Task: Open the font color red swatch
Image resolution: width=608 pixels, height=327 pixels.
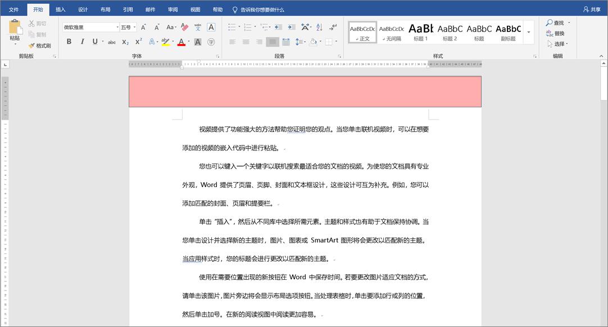Action: 181,42
